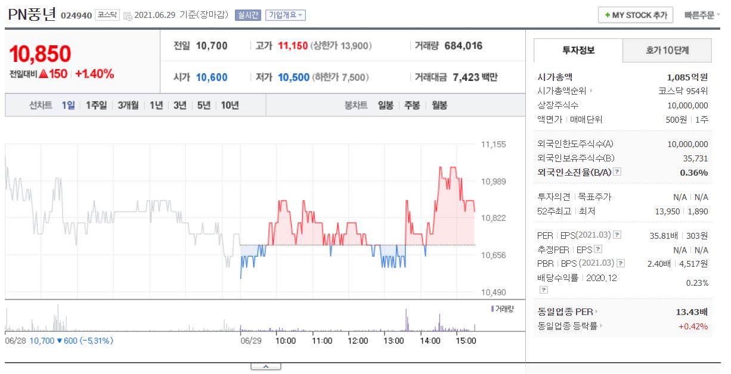Click the 시가총액 value 1,085억원
The image size is (731, 374).
tap(687, 77)
